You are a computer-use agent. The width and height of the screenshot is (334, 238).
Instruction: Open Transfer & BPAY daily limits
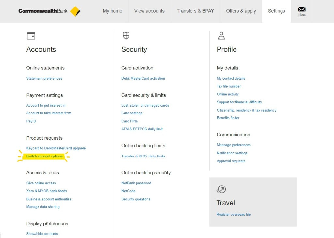pos(143,156)
